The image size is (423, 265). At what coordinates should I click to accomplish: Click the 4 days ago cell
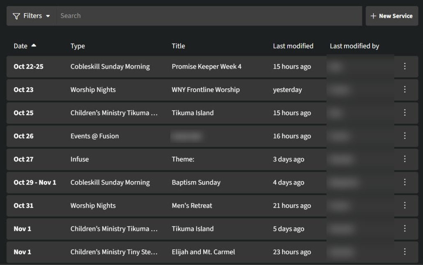tap(289, 183)
